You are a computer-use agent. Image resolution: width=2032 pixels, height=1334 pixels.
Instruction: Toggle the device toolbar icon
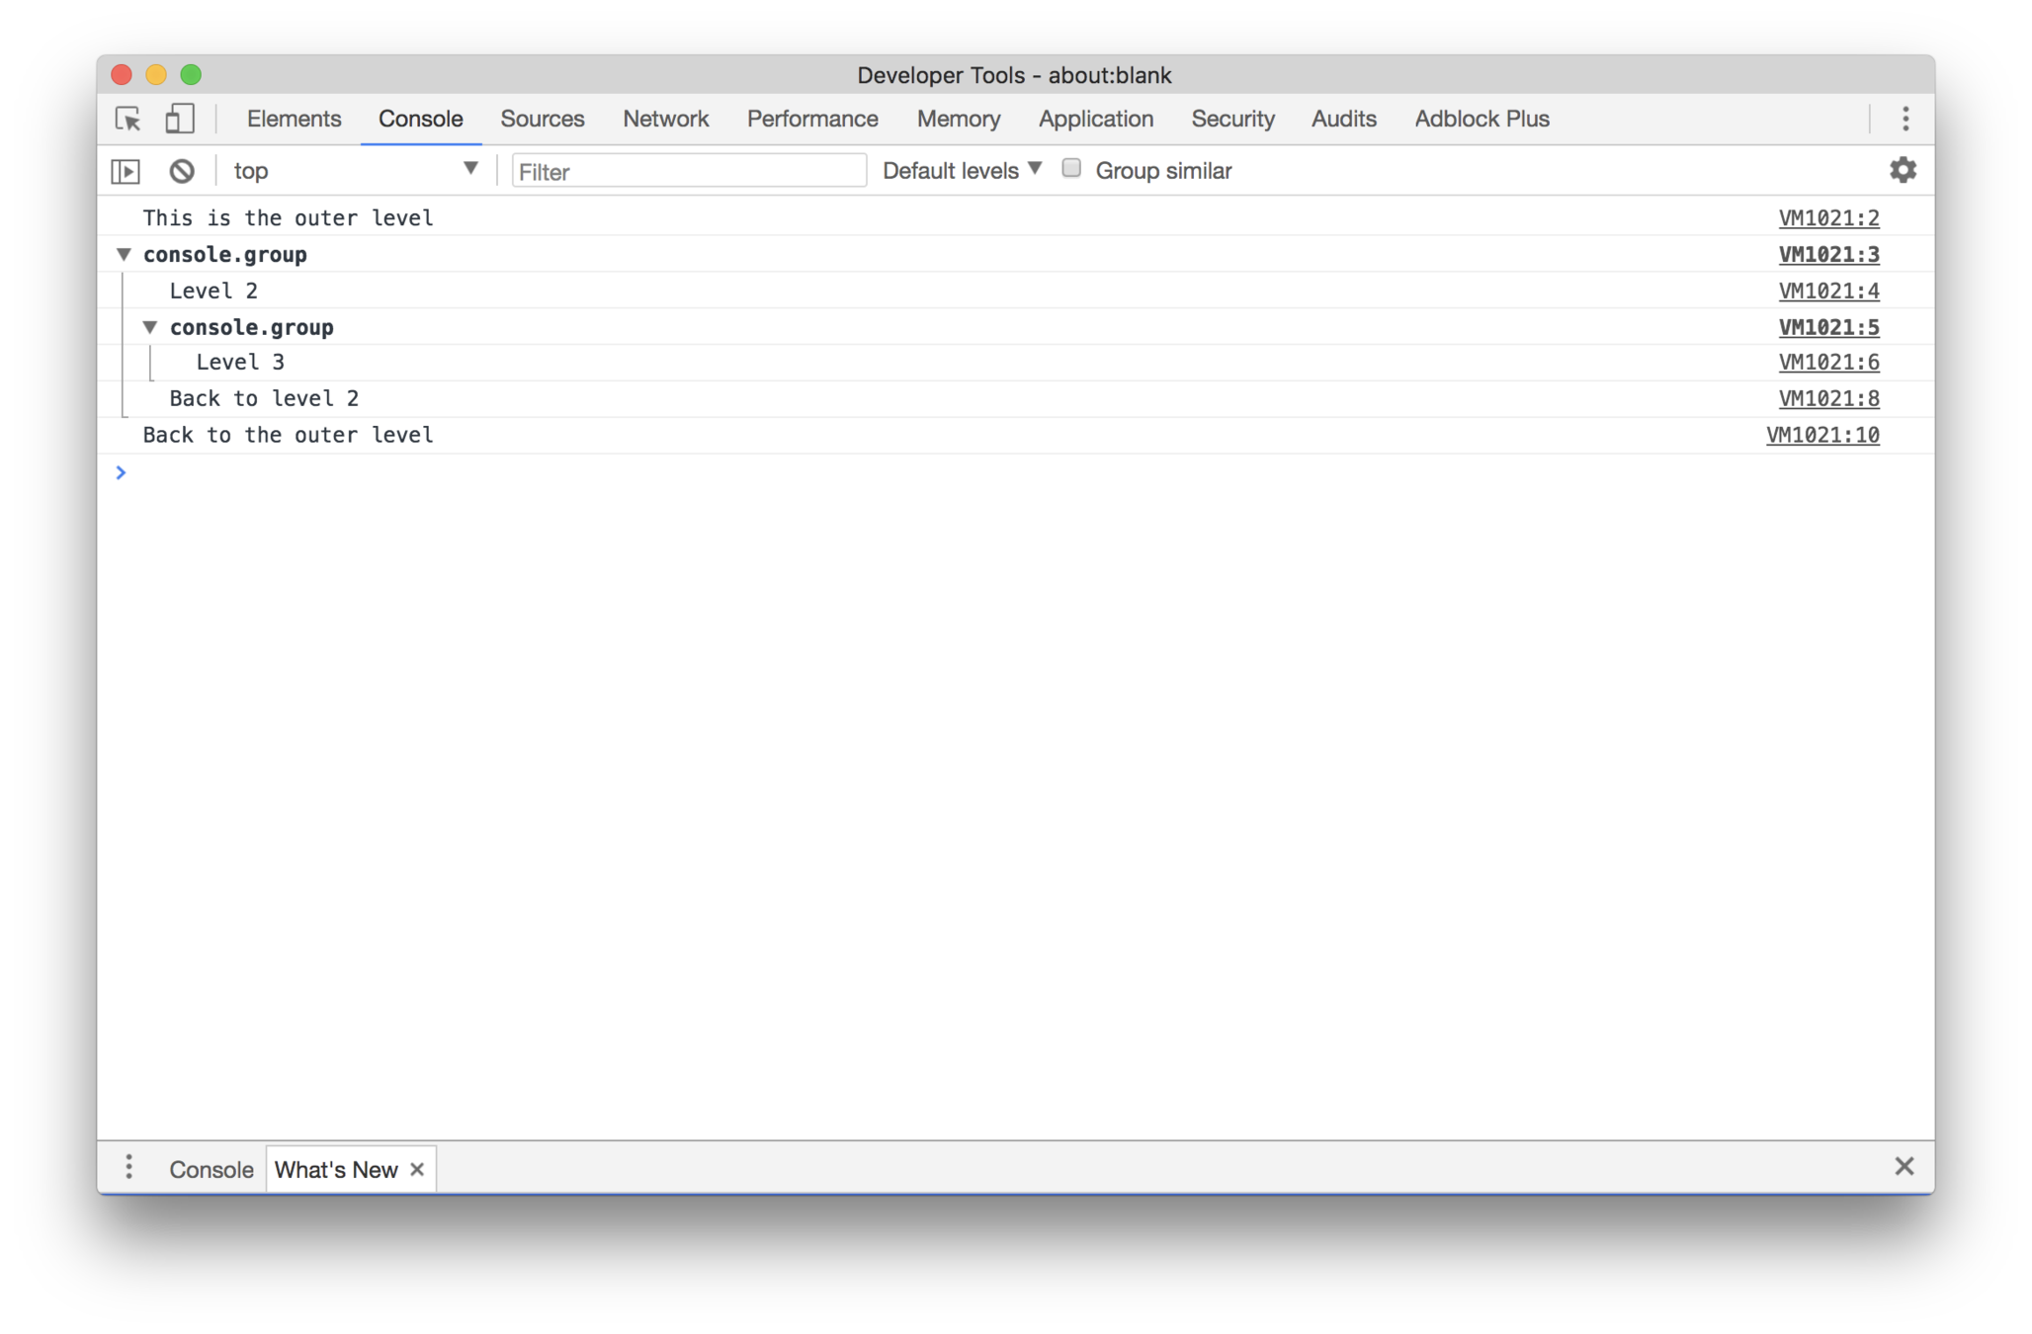179,119
